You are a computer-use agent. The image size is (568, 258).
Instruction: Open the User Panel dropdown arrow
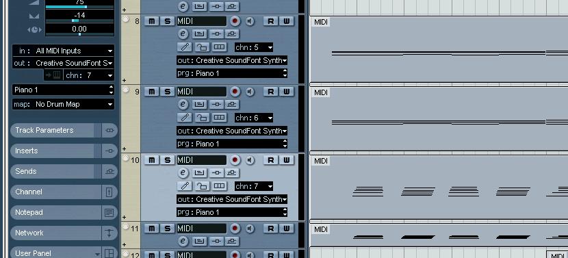point(96,254)
